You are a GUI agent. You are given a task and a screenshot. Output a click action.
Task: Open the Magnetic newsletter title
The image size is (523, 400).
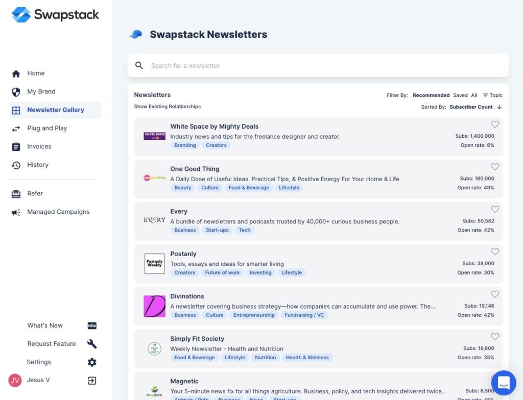(x=184, y=381)
